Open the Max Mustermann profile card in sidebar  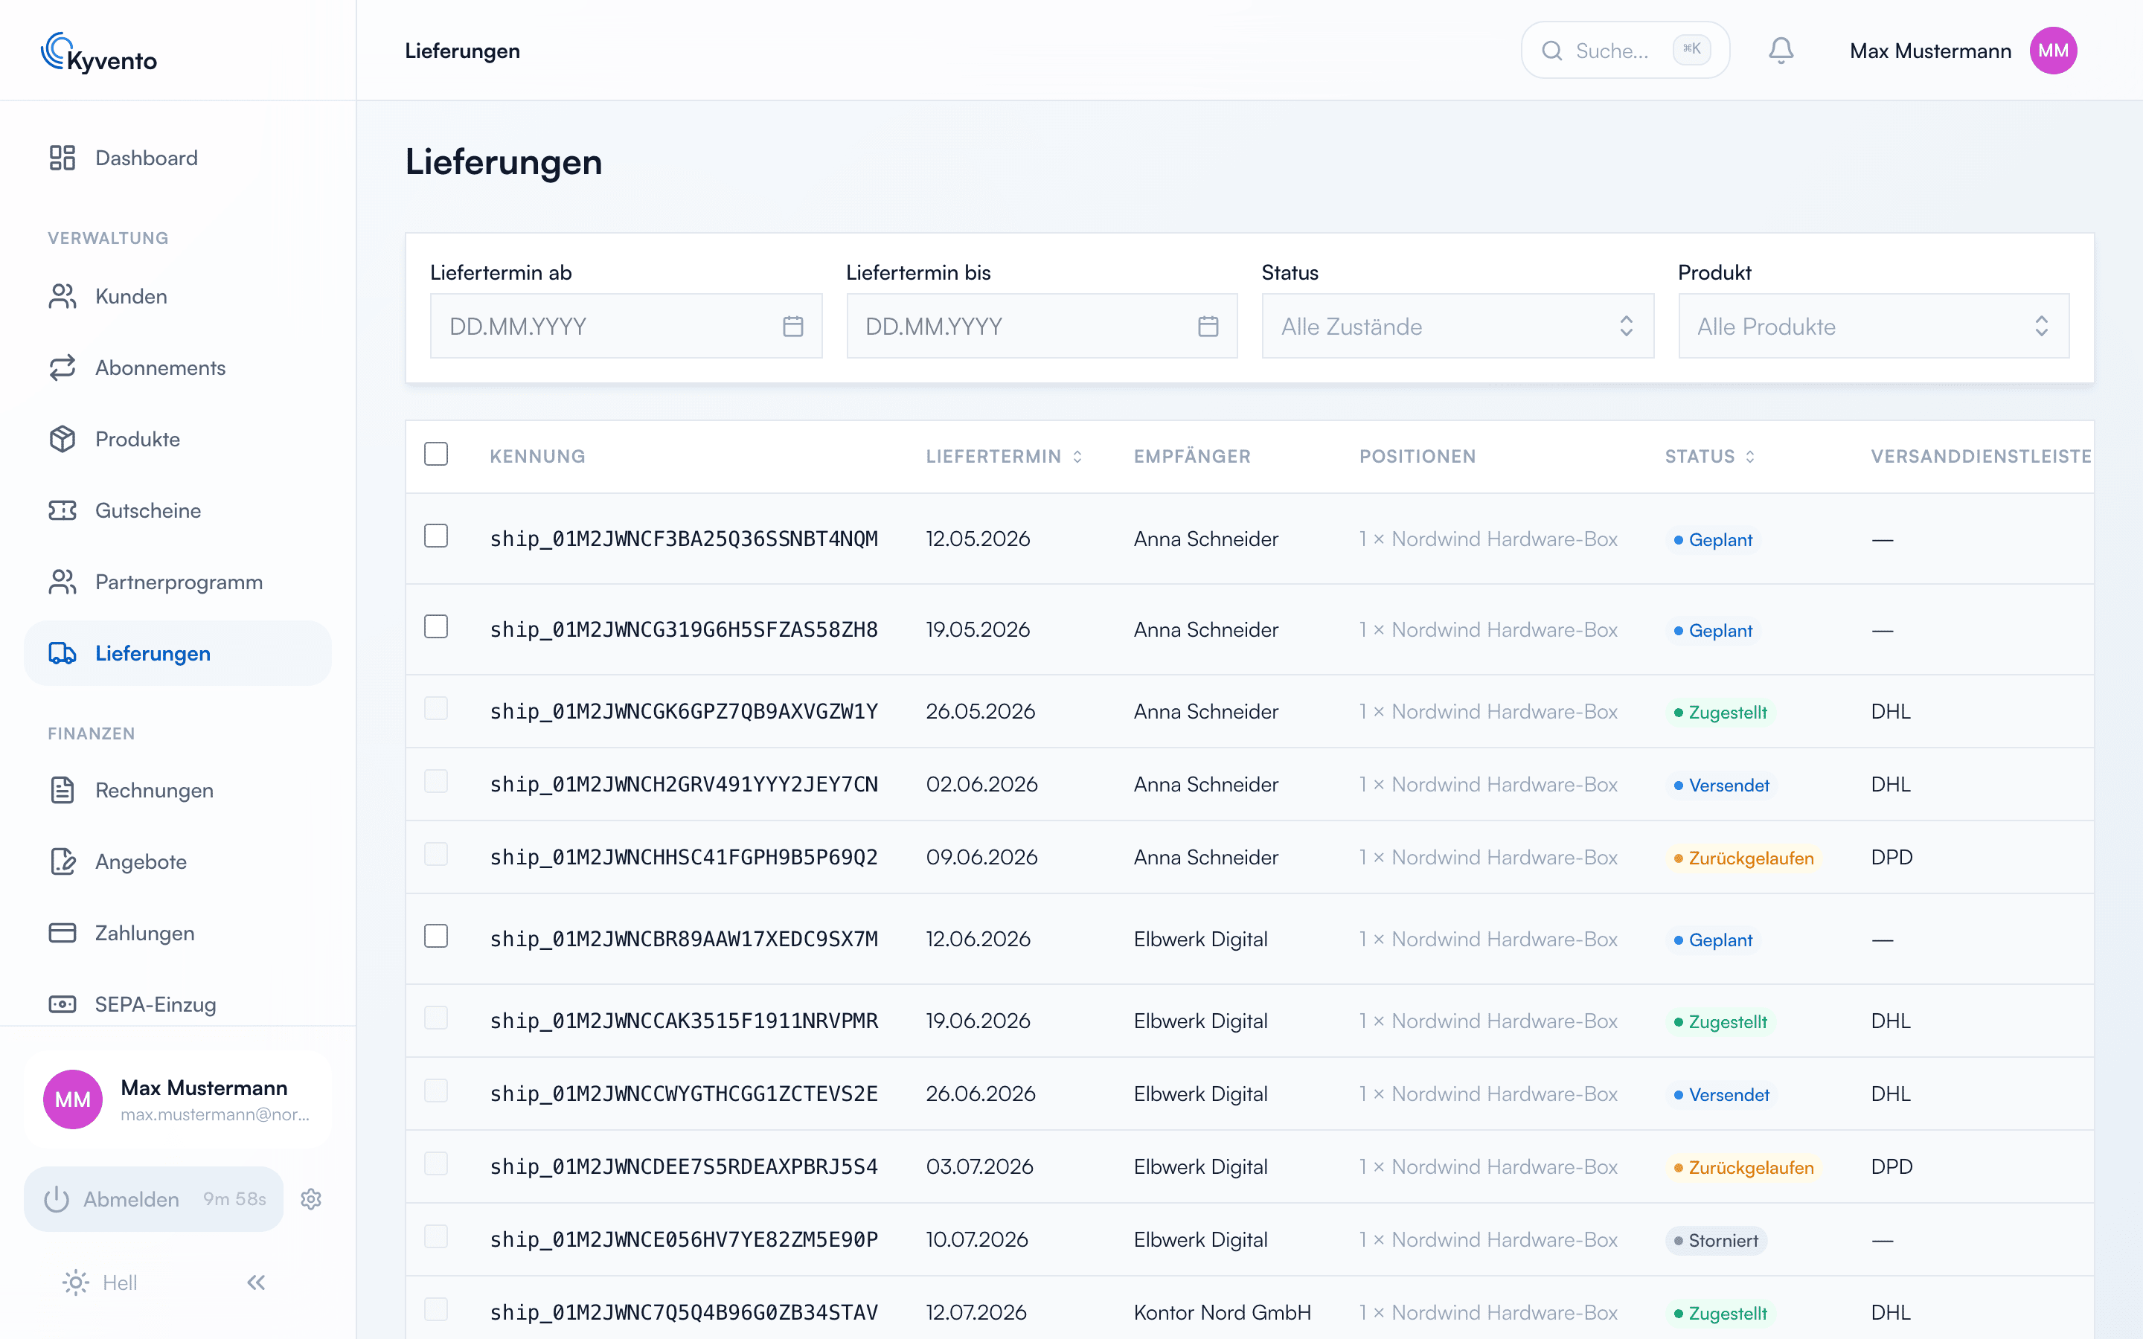click(x=178, y=1100)
